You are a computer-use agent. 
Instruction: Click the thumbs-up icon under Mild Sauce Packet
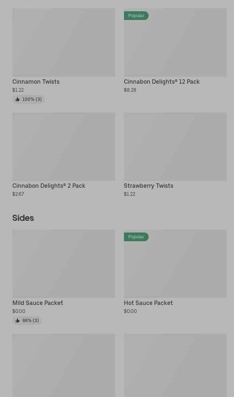pyautogui.click(x=17, y=321)
